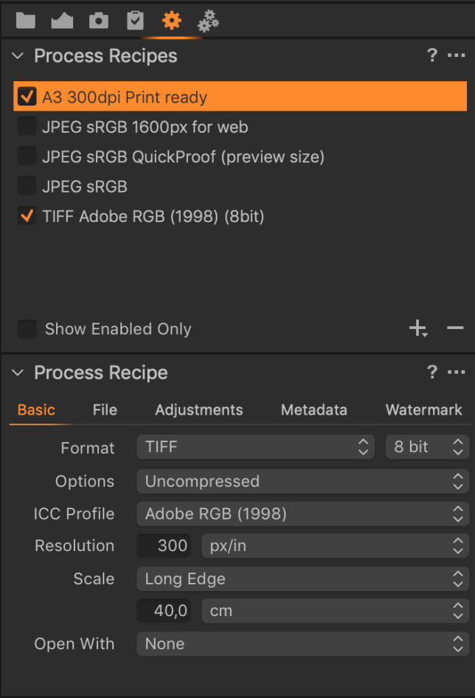Select the curve-shaped tool tab icon

(61, 20)
